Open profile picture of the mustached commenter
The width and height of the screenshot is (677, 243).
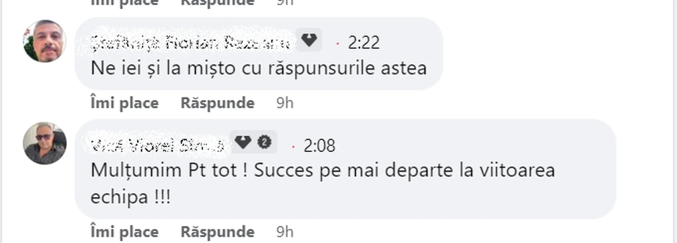(45, 41)
